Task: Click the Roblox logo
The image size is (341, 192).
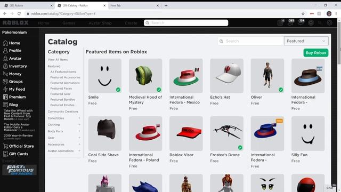Action: coord(15,22)
